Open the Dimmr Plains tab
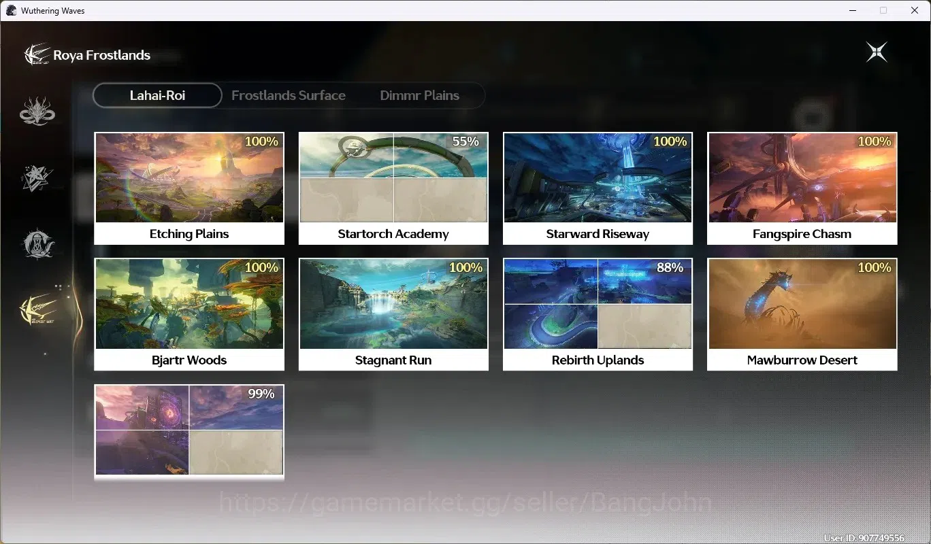931x544 pixels. click(x=419, y=95)
